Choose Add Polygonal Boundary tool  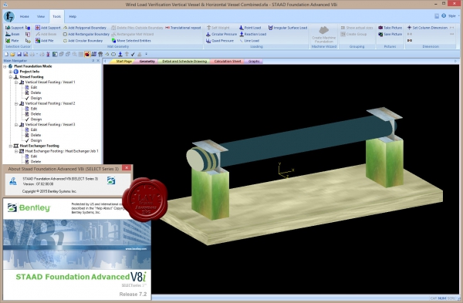coord(84,28)
